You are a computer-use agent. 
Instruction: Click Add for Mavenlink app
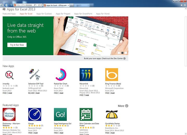[87, 95]
